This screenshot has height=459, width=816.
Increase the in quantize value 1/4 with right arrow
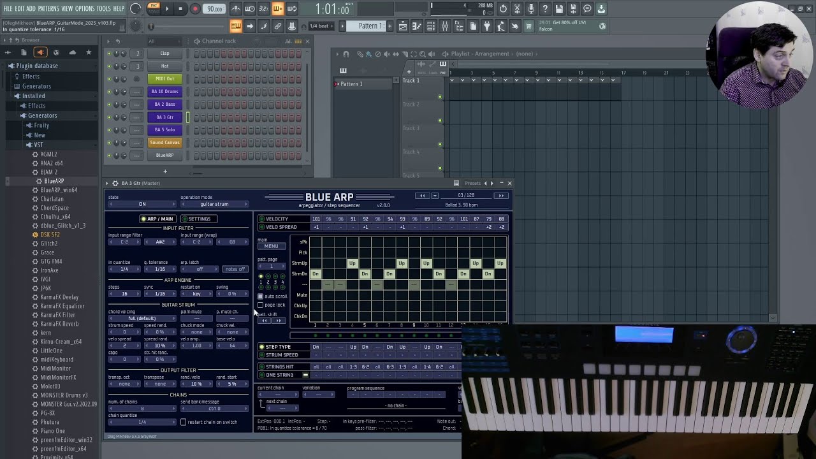coord(138,269)
